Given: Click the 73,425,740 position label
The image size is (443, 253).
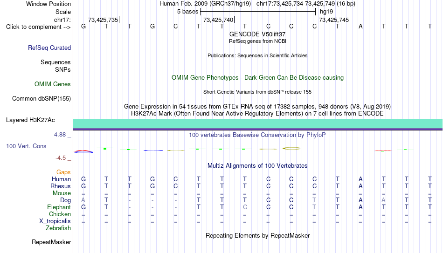Looking at the screenshot, I should coord(218,20).
